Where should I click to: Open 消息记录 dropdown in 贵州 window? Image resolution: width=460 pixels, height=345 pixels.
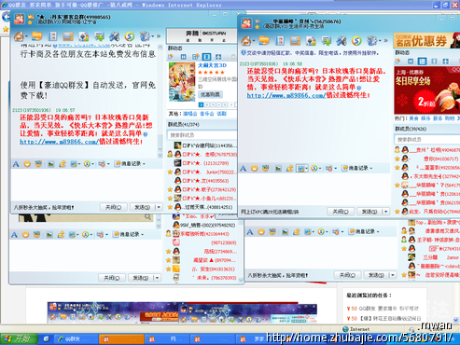coord(357,168)
